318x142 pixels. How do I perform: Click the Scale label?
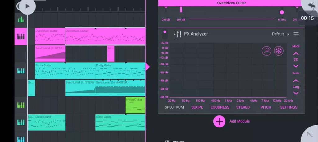click(296, 73)
